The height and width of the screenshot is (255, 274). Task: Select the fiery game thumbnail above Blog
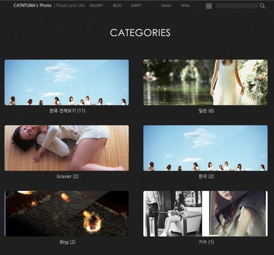(x=67, y=214)
